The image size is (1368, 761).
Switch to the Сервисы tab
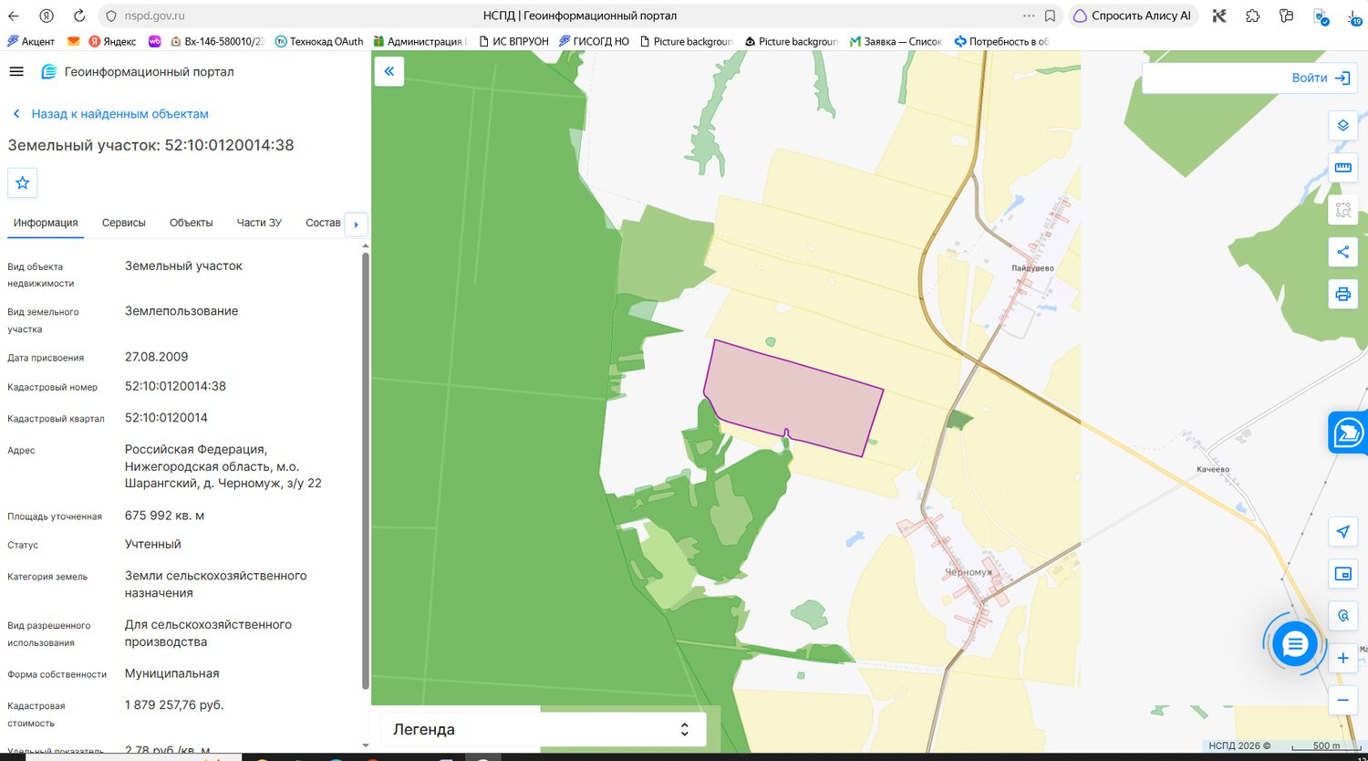click(x=124, y=223)
